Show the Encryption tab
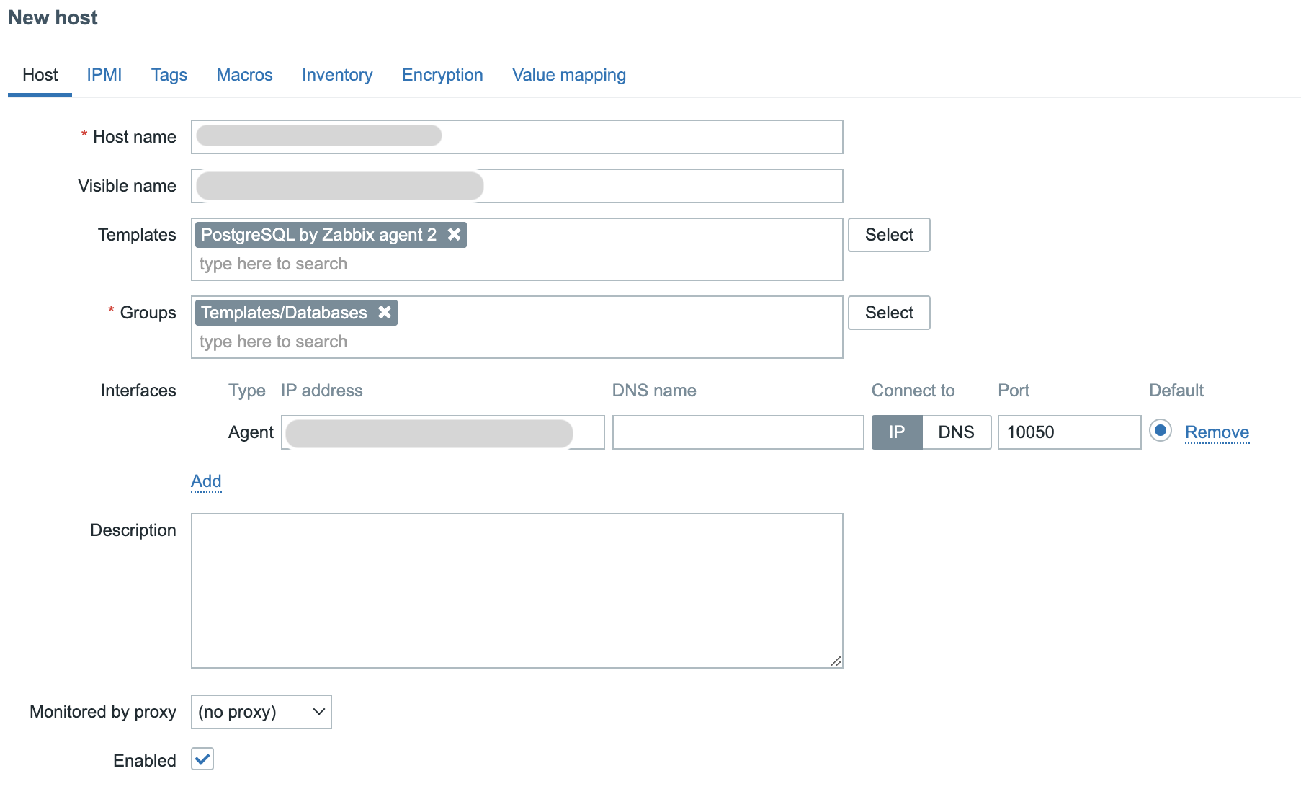Image resolution: width=1301 pixels, height=807 pixels. pyautogui.click(x=442, y=75)
